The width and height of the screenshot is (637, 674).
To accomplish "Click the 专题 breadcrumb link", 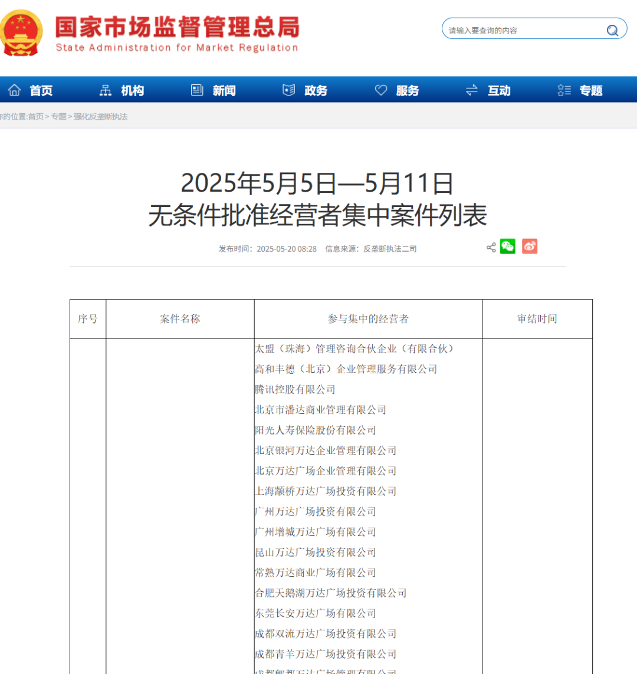I will tap(58, 117).
